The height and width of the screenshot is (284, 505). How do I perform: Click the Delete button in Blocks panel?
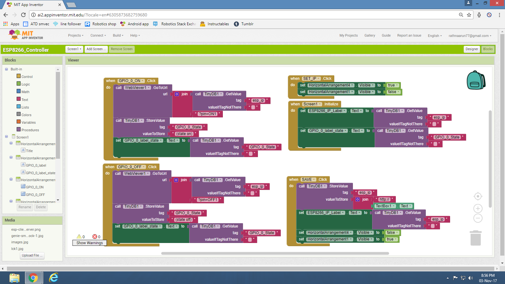pyautogui.click(x=41, y=207)
